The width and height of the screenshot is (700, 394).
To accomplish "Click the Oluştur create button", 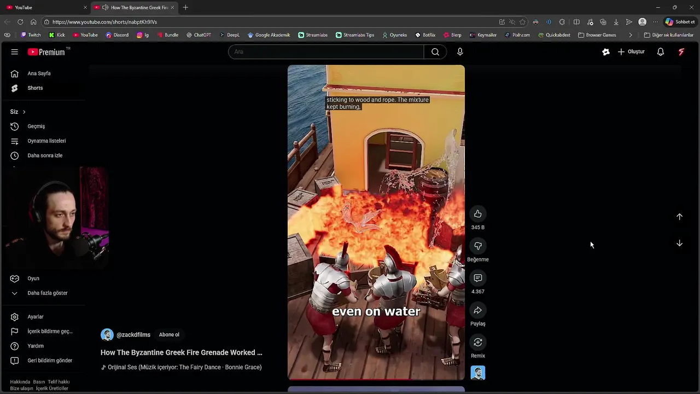I will (631, 52).
